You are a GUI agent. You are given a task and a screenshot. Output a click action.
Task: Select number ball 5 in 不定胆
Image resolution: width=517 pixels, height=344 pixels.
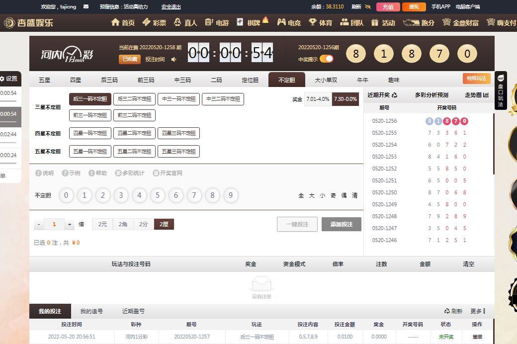[158, 195]
